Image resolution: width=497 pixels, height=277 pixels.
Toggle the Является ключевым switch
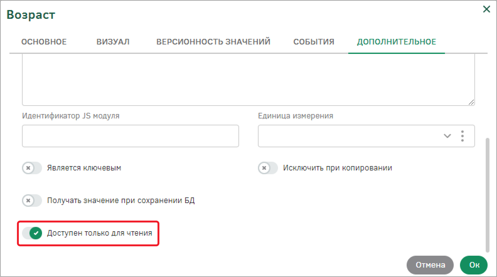[x=32, y=168]
